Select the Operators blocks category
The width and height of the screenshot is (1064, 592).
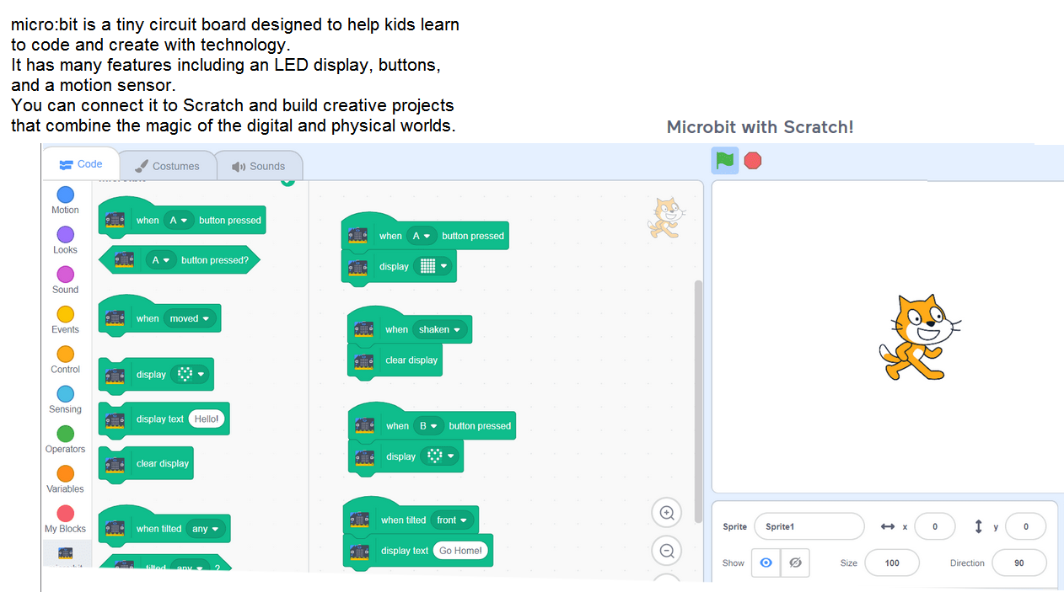pos(65,440)
